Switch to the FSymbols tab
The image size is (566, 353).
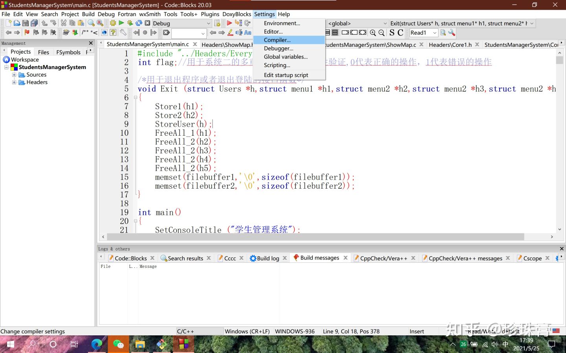click(68, 52)
